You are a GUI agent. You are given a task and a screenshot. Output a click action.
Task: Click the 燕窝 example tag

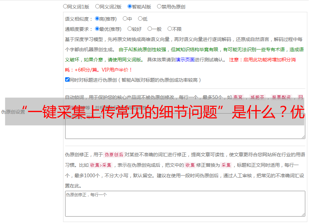[x=238, y=97]
